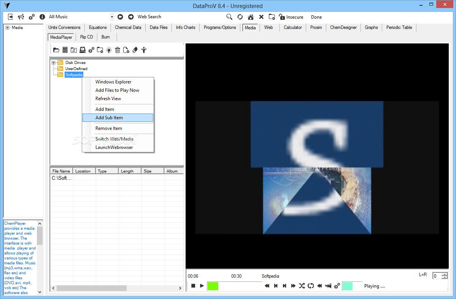
Task: Click the megaphone icon in top toolbar
Action: click(x=21, y=17)
